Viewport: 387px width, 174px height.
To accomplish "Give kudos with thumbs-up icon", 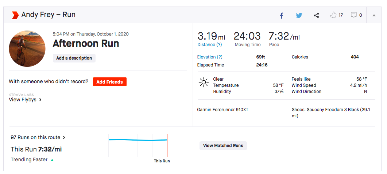I will pyautogui.click(x=333, y=15).
